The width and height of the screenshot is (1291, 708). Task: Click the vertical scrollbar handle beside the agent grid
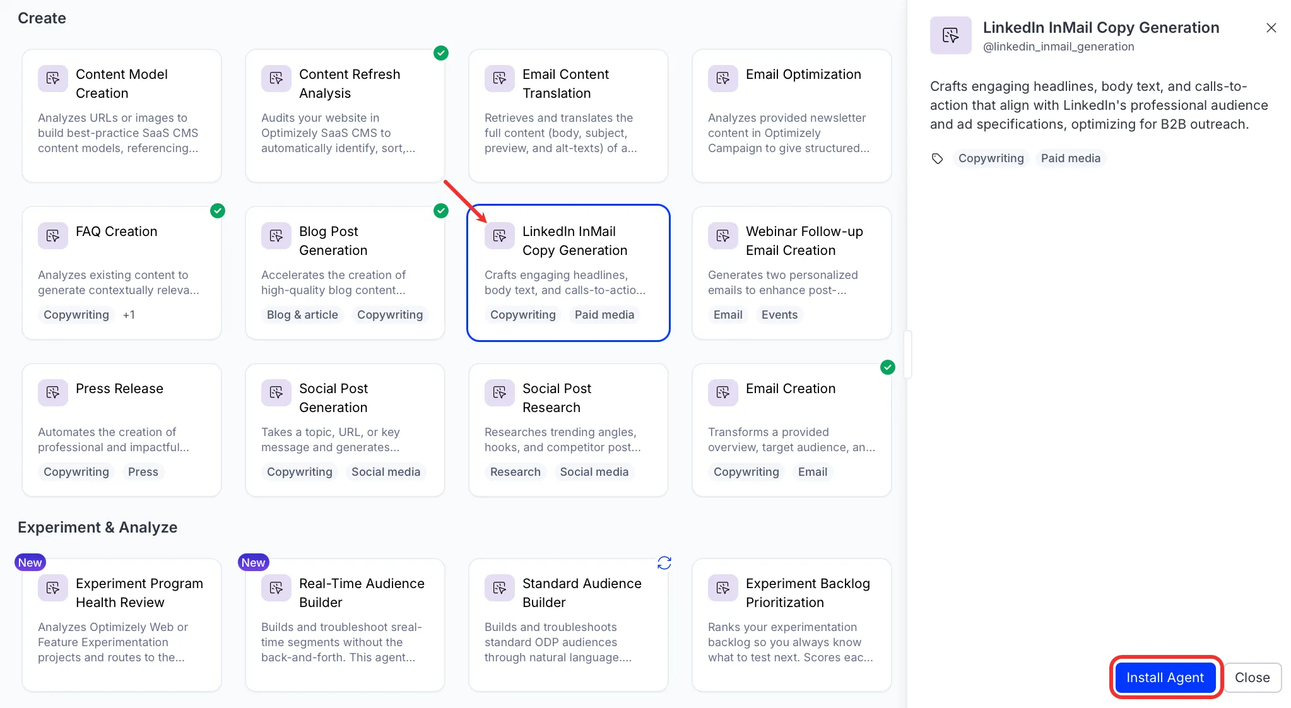pos(908,355)
